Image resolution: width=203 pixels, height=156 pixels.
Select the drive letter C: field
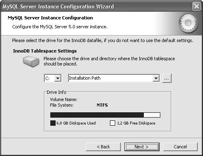click(x=53, y=78)
